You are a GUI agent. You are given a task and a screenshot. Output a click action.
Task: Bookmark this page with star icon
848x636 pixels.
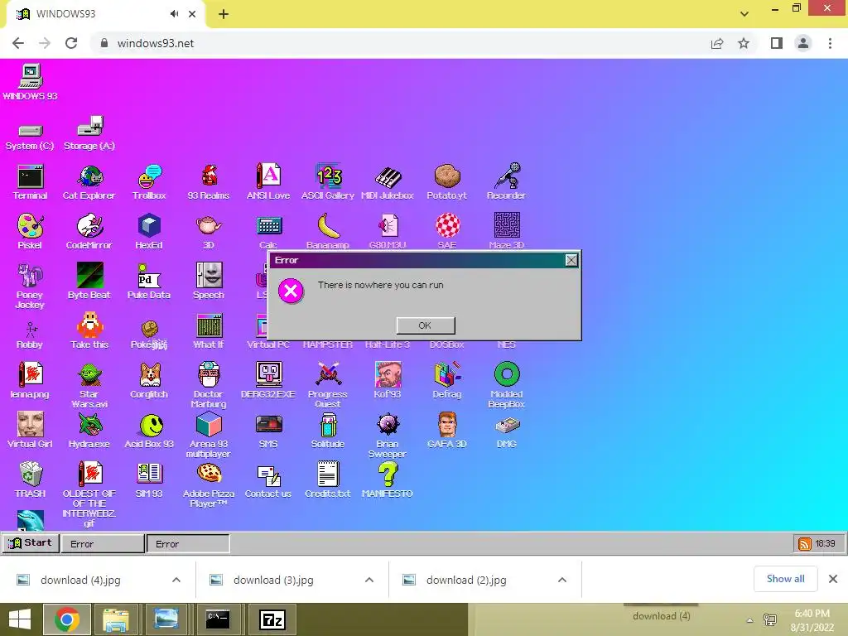pyautogui.click(x=744, y=43)
